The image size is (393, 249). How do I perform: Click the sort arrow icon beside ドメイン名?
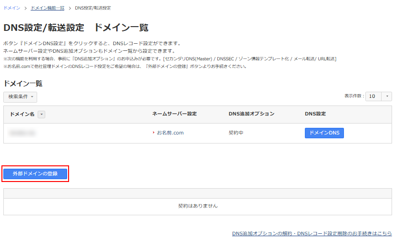tap(41, 114)
